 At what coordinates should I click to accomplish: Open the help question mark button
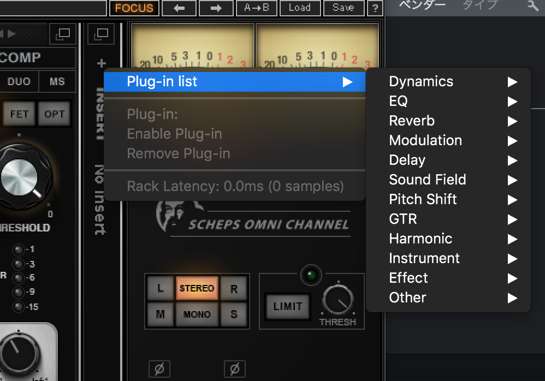(x=375, y=8)
